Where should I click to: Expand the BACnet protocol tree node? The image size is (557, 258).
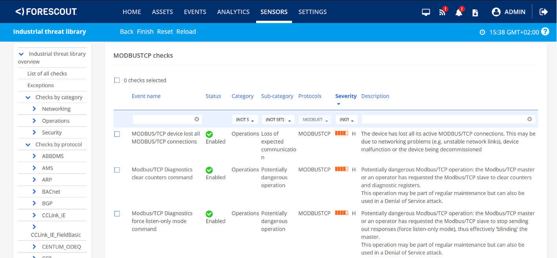point(34,192)
